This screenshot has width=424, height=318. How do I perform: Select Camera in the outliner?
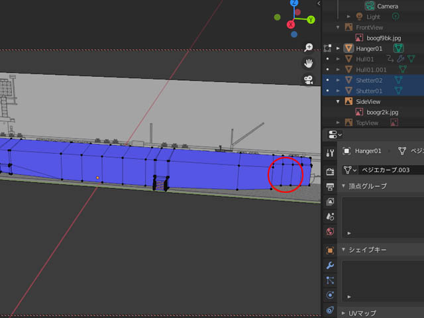[388, 6]
